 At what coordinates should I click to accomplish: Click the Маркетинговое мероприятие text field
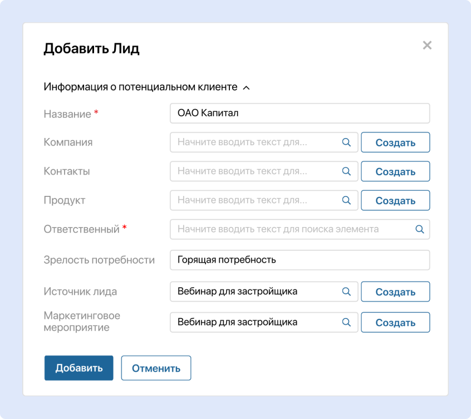click(x=256, y=322)
